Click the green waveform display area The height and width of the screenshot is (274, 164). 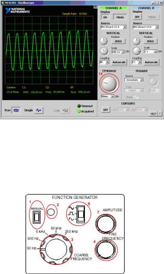pyautogui.click(x=49, y=51)
